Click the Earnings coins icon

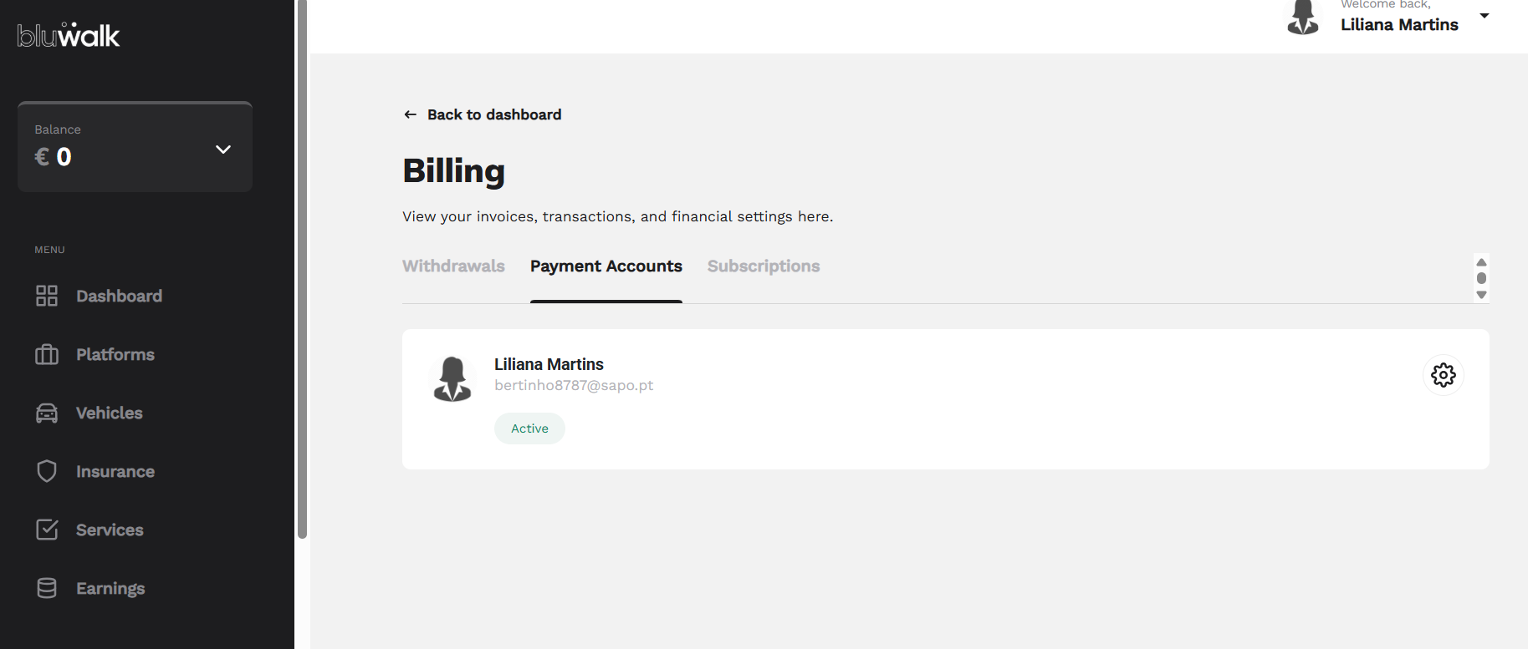coord(47,588)
